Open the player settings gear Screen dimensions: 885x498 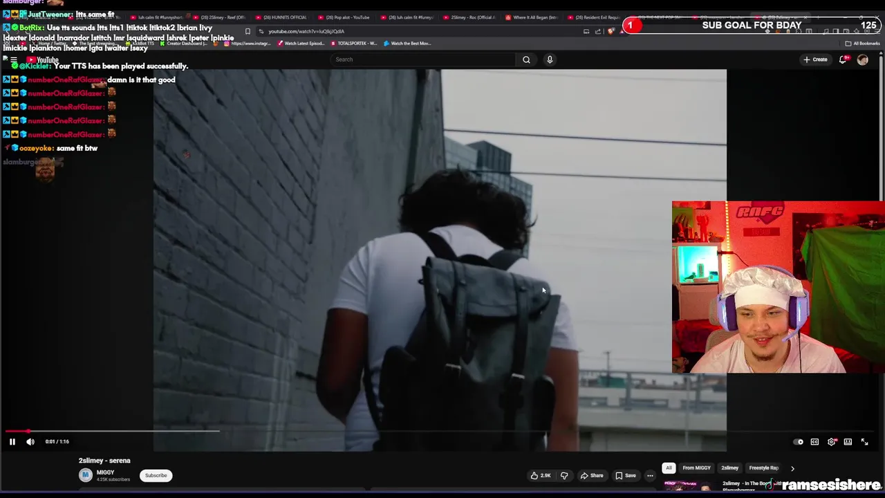tap(832, 442)
